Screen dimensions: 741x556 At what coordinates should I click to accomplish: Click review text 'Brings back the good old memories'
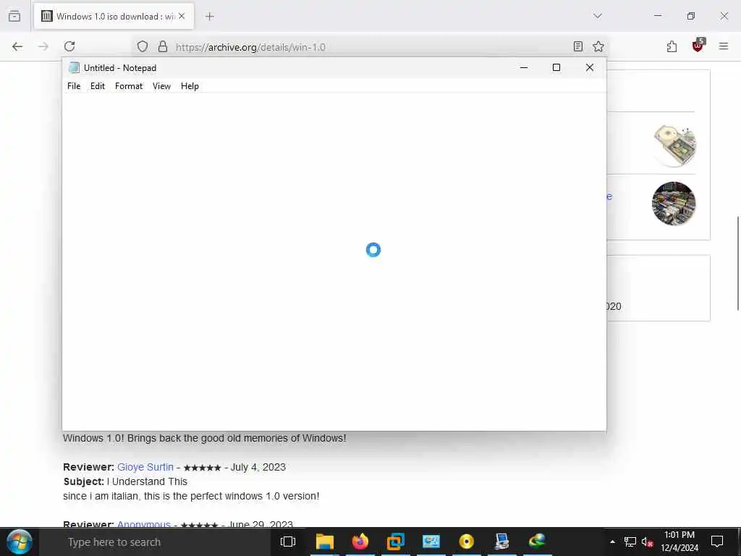(x=208, y=438)
